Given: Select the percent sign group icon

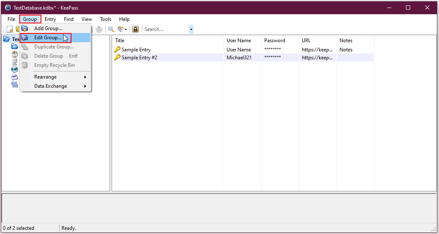Looking at the screenshot, I should point(14,84).
